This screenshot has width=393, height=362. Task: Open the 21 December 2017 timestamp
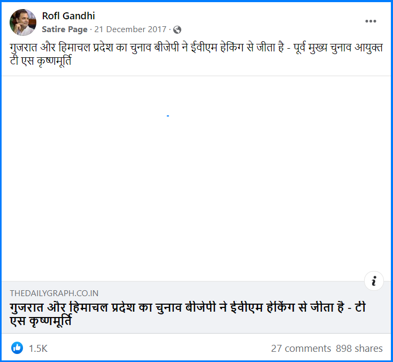[x=130, y=29]
